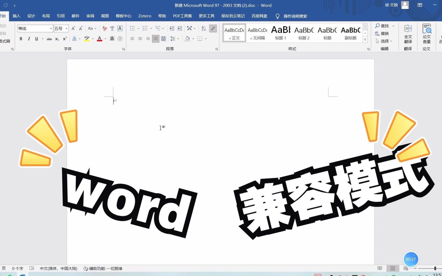Clear all formatting eraser icon
Screen dimensions: 442x276
click(104, 28)
